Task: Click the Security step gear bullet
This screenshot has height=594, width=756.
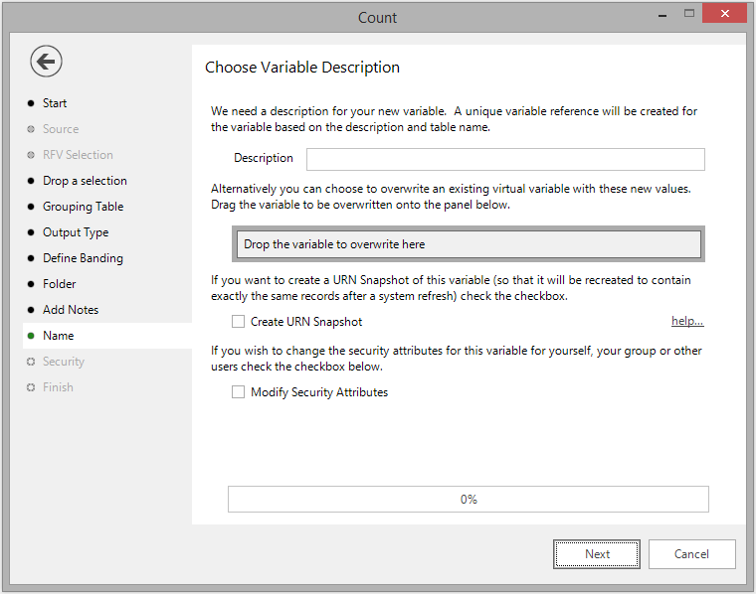Action: pos(31,362)
